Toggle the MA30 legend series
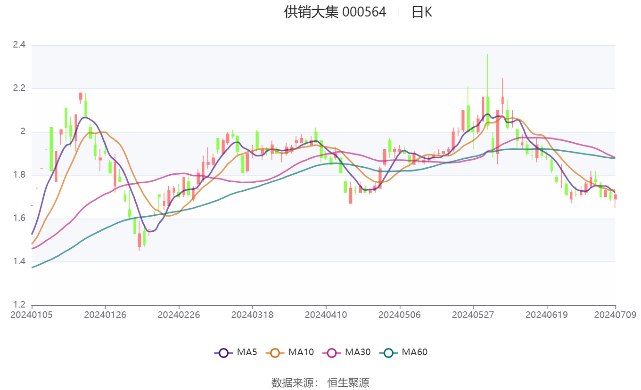 click(346, 352)
